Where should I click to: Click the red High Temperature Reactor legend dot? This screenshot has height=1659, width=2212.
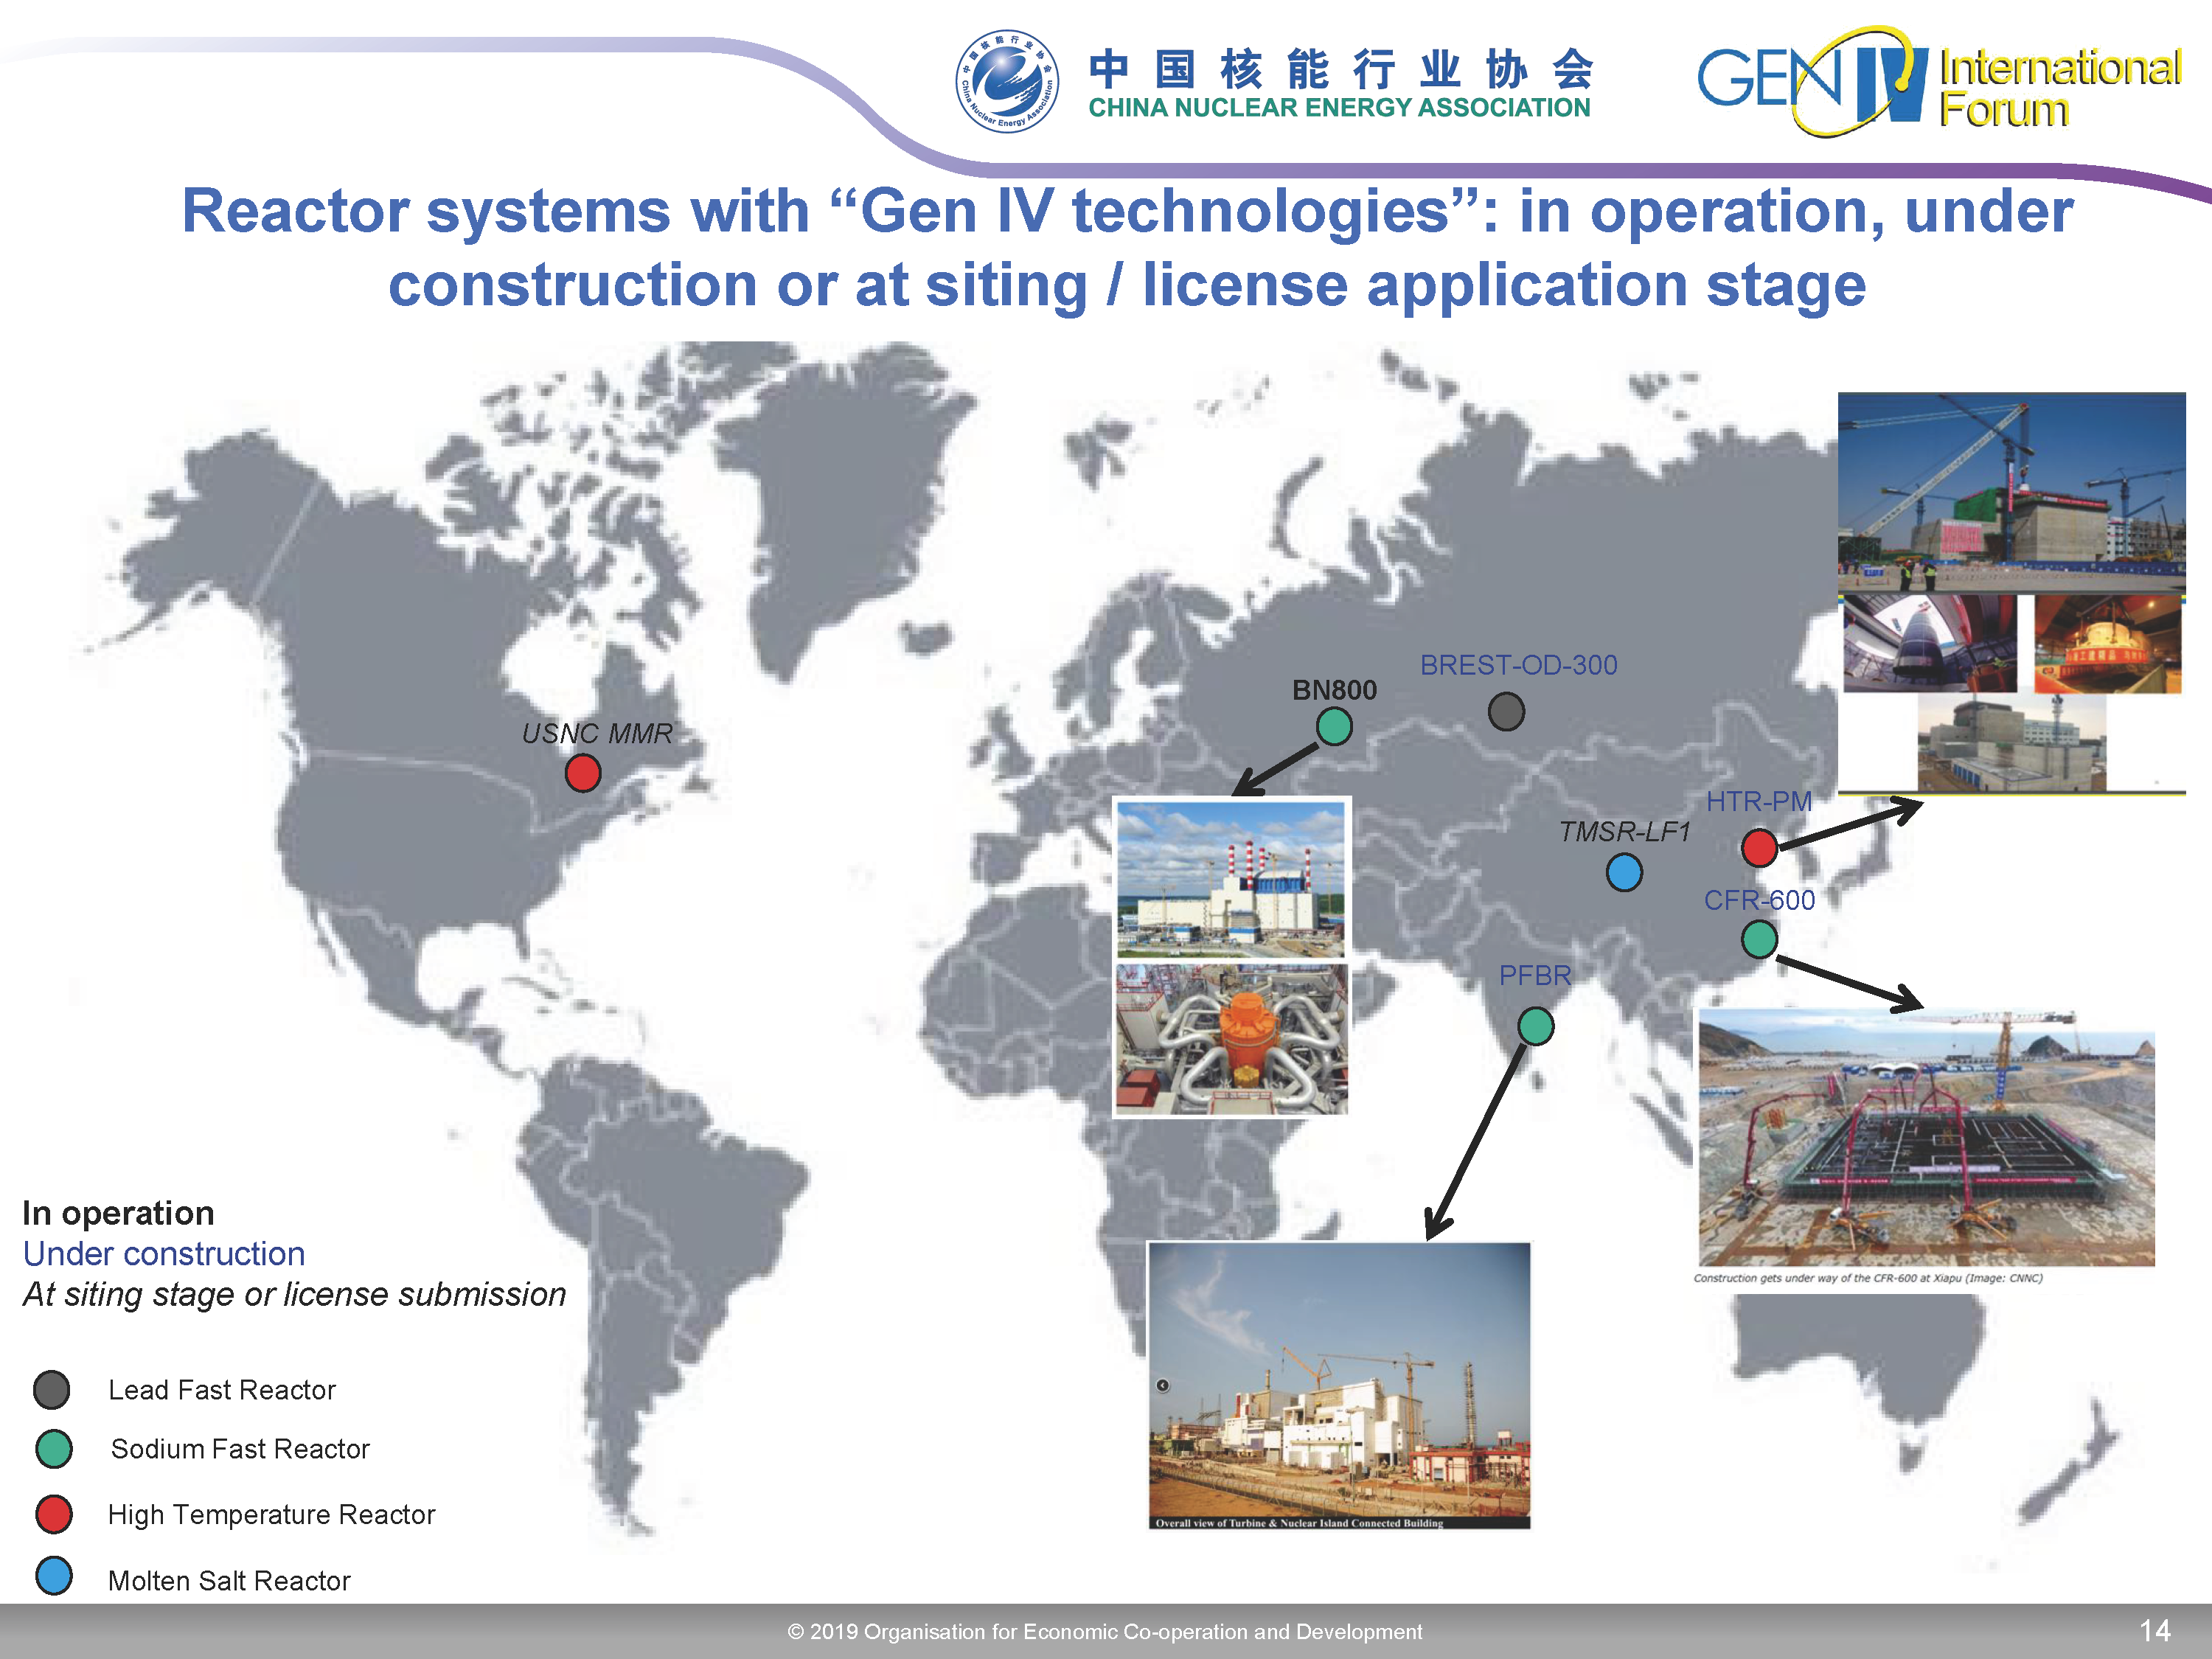pyautogui.click(x=54, y=1514)
